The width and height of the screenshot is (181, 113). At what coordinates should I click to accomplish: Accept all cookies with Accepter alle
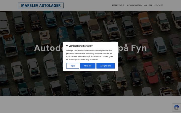click(106, 66)
